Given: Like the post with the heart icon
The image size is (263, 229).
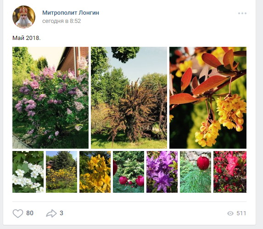Looking at the screenshot, I should click(18, 213).
